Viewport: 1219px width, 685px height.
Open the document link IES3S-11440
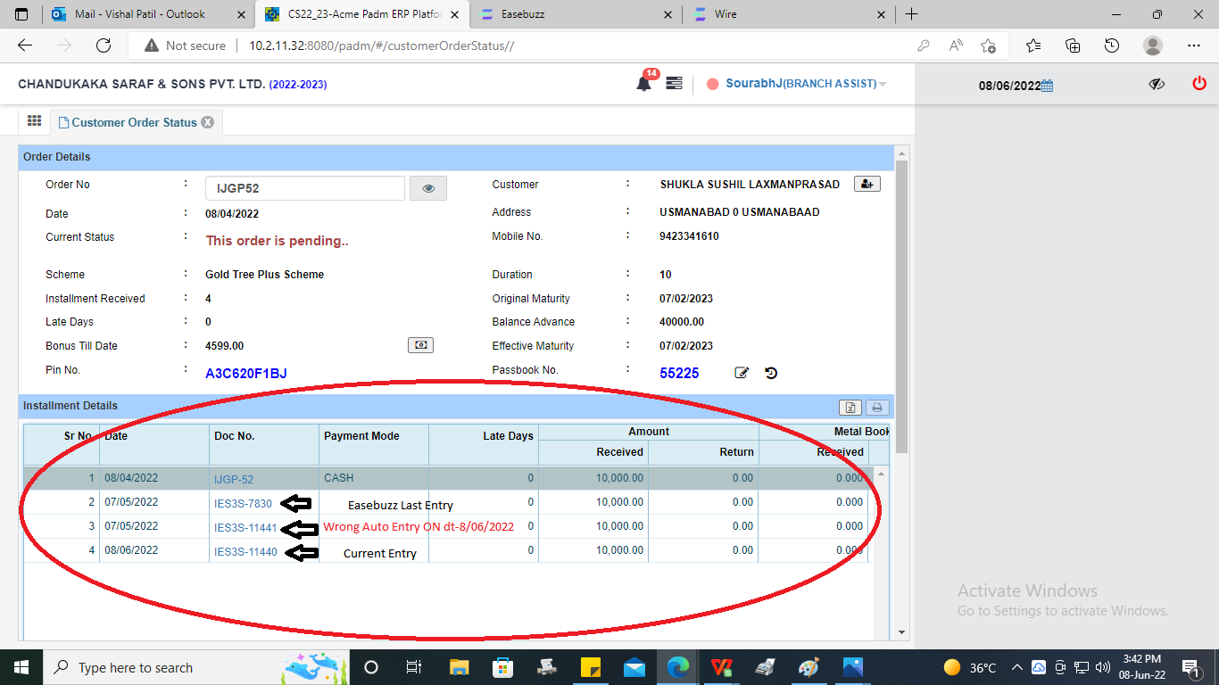click(245, 551)
